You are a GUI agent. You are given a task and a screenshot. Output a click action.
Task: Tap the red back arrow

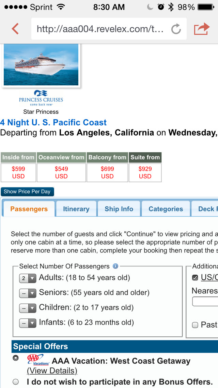pyautogui.click(x=15, y=29)
